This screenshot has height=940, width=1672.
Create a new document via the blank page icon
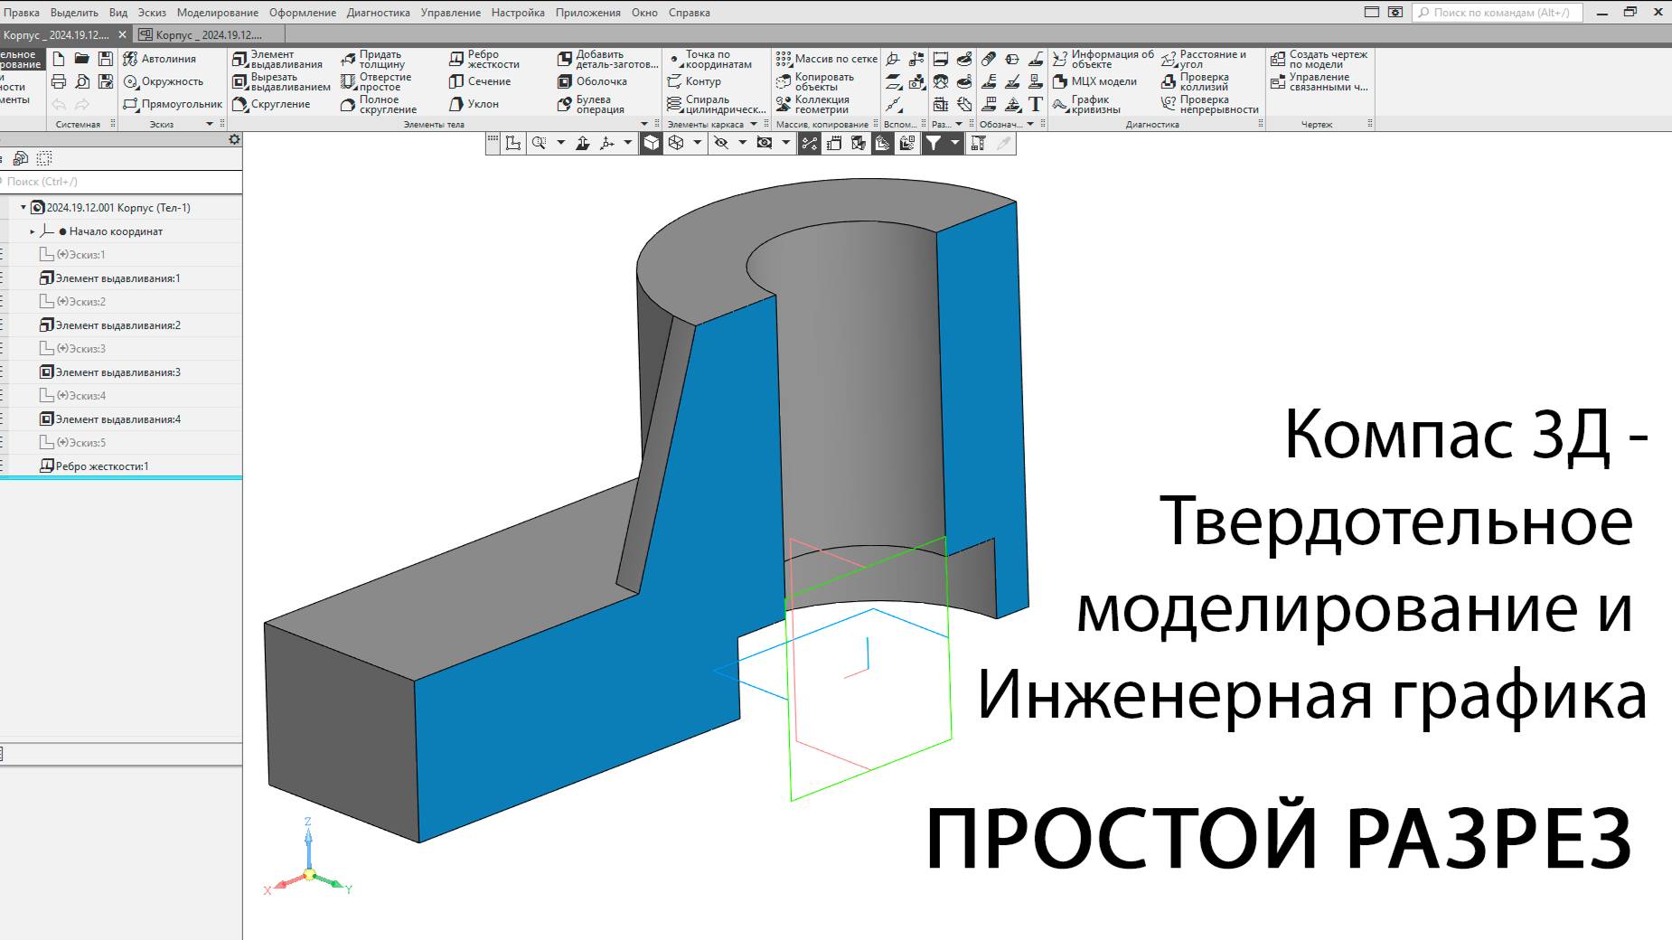point(59,59)
